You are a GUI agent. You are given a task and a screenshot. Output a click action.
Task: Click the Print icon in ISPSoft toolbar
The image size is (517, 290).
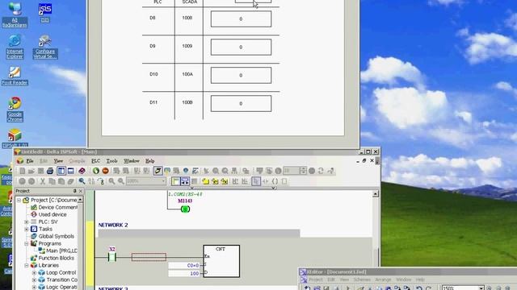(50, 171)
